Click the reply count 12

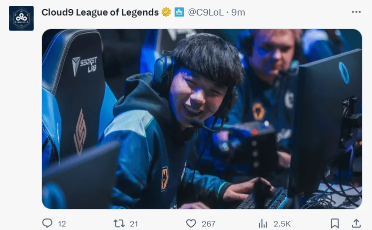coord(62,224)
